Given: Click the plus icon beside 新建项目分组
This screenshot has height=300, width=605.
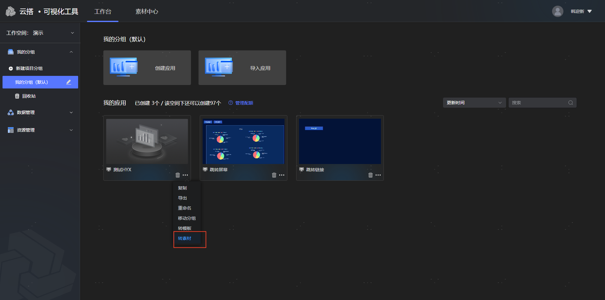Looking at the screenshot, I should [x=11, y=68].
